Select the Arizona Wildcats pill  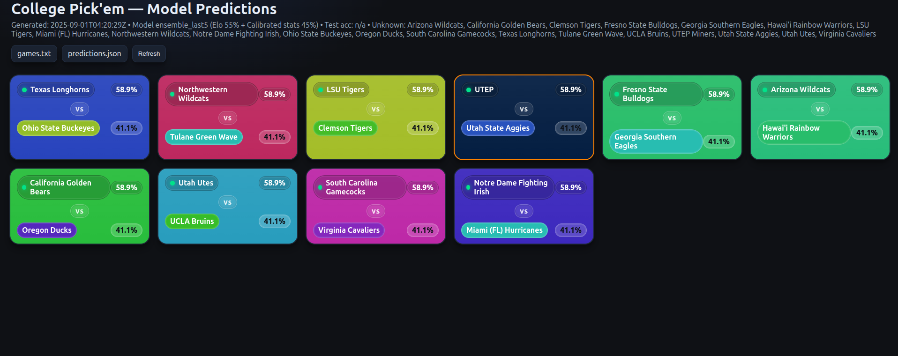pos(796,89)
